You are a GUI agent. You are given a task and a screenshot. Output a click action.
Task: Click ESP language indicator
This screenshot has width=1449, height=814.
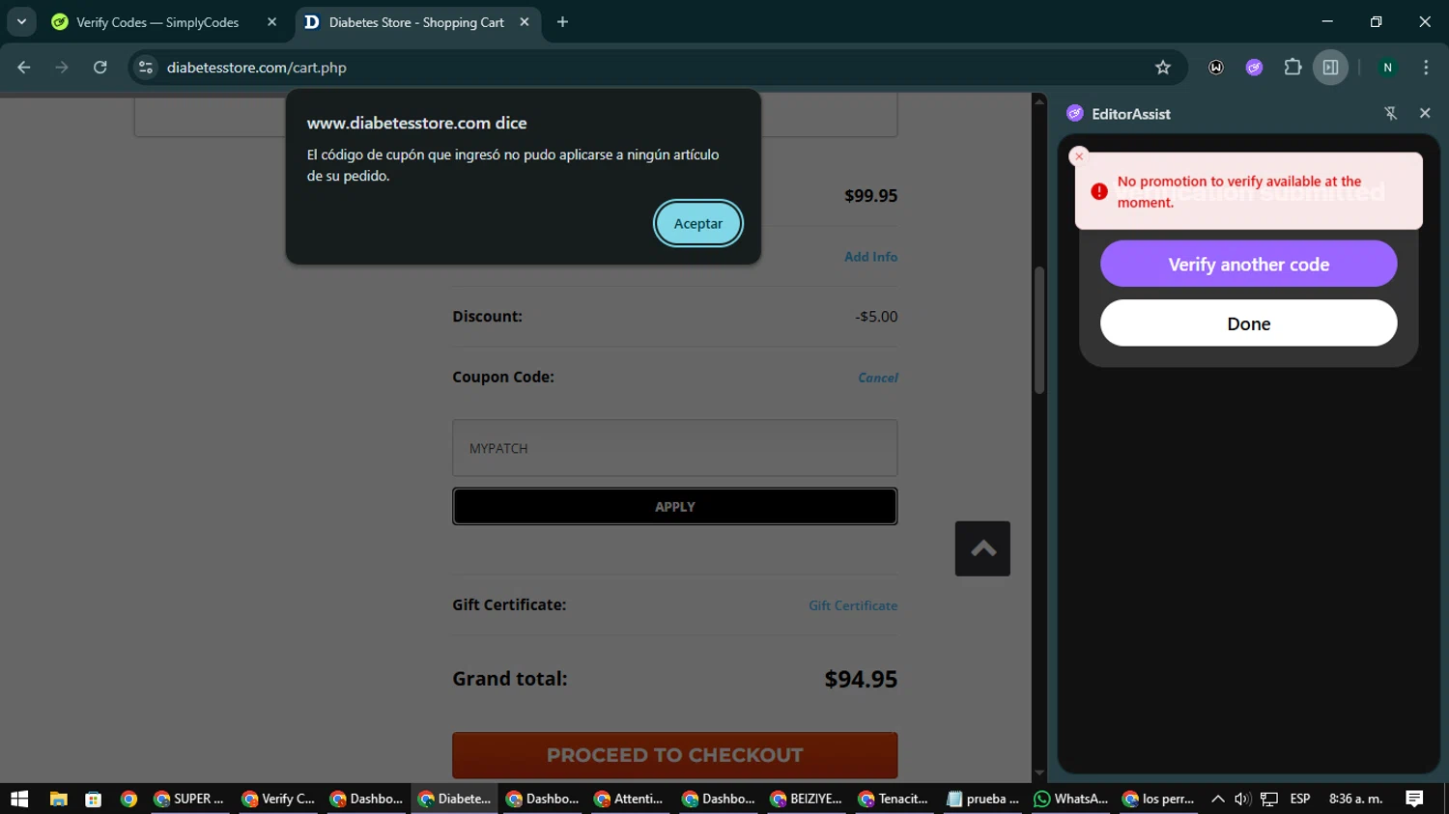1300,799
